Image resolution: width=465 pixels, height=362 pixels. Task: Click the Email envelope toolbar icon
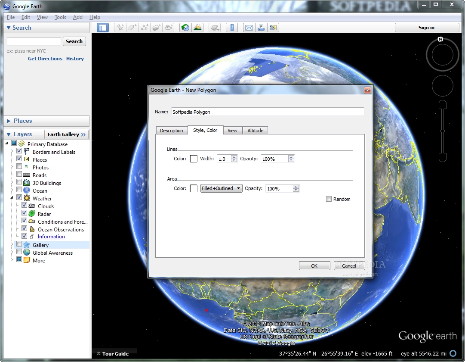tap(249, 28)
